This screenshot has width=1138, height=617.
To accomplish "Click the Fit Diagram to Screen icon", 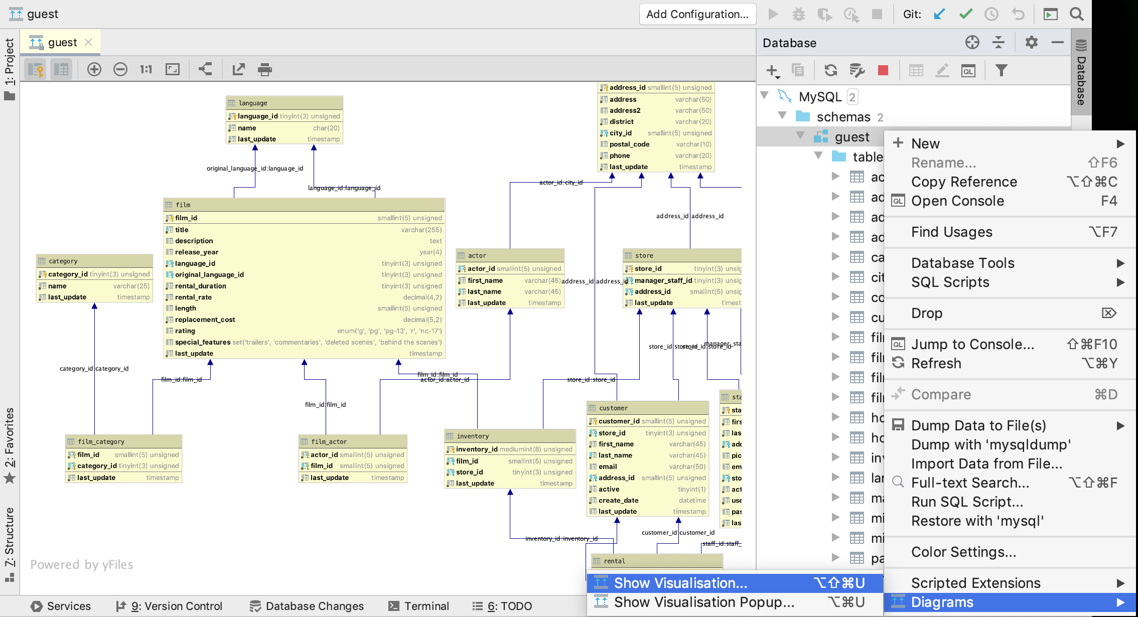I will 173,69.
